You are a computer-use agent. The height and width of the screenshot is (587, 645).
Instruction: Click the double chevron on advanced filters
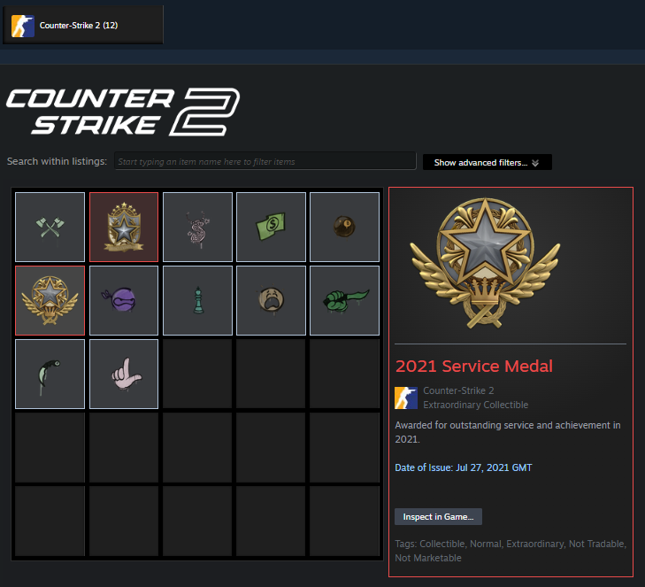(535, 163)
